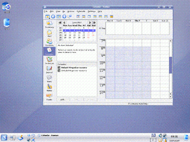Open the New Event dropdown arrow

[x=49, y=18]
